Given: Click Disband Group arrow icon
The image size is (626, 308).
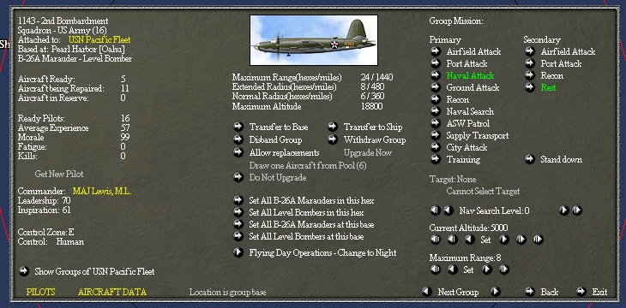Looking at the screenshot, I should (x=238, y=139).
